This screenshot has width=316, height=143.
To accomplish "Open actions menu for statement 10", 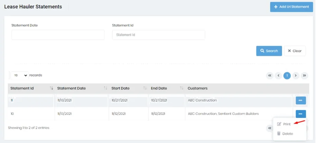I will [301, 114].
